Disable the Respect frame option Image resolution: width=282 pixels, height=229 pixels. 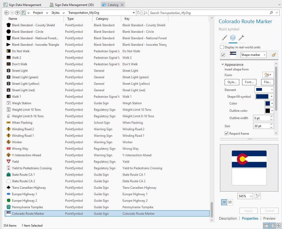226,133
